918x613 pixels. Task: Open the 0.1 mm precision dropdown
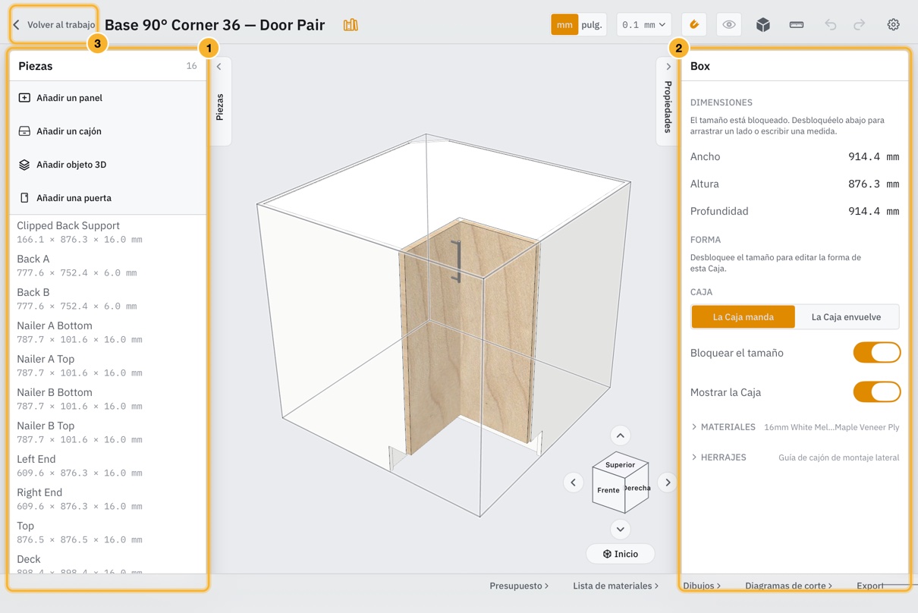(643, 25)
